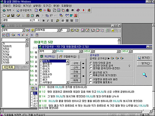Open the 마태복음 book dropdown

59,30
